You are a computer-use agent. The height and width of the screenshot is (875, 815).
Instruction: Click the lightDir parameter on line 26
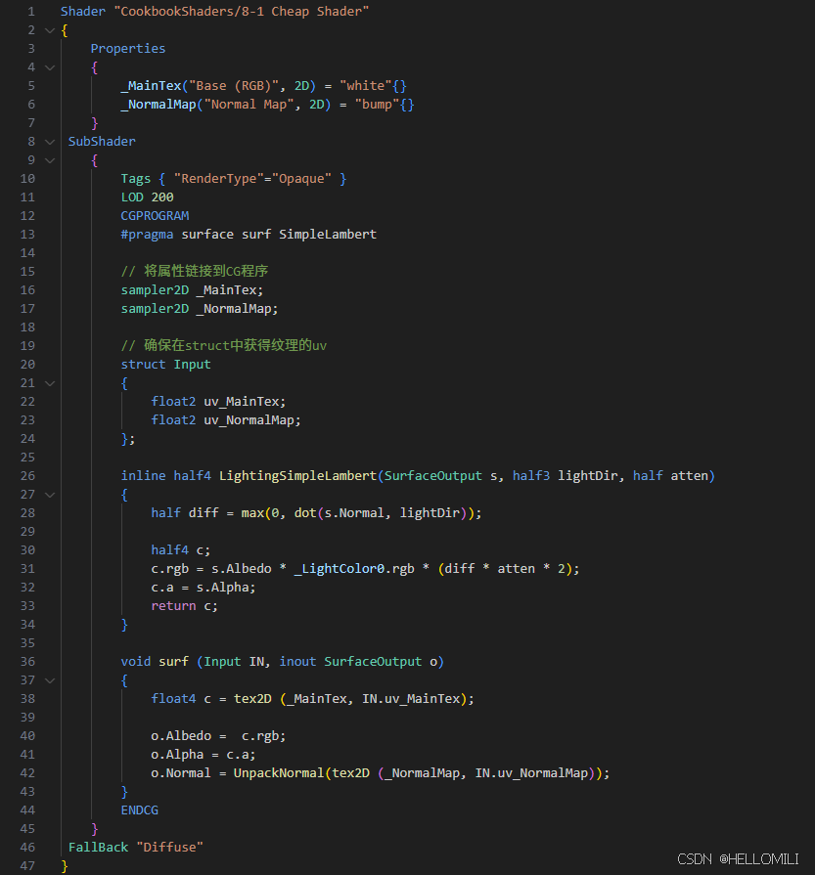click(588, 476)
